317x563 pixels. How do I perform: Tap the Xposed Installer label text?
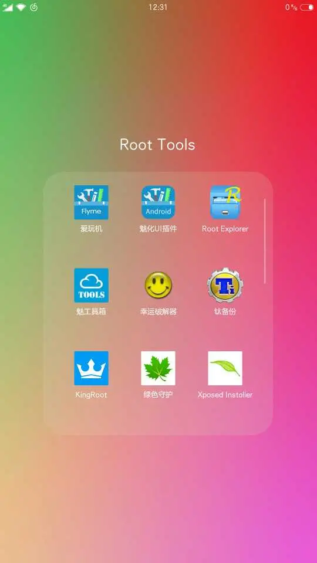(x=225, y=395)
